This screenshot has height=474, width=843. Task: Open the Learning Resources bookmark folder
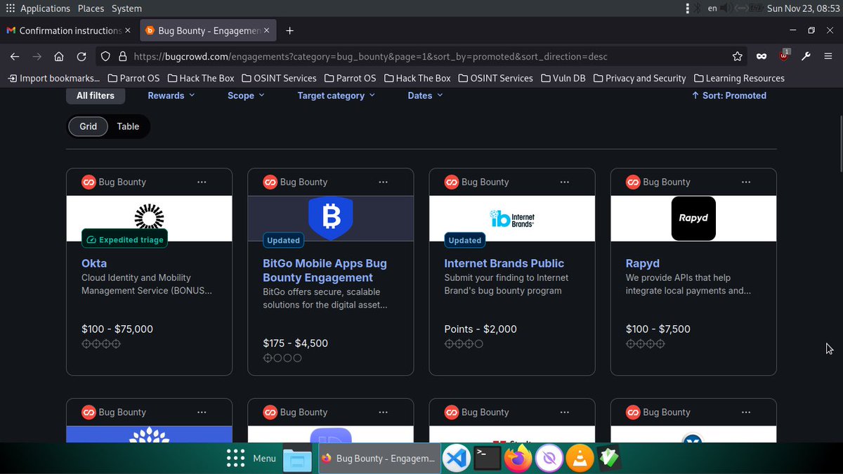pos(739,78)
